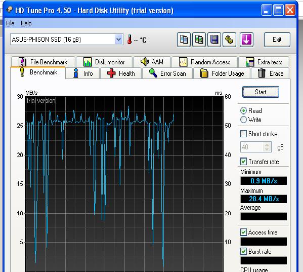Click the floppy disk save icon
The width and height of the screenshot is (303, 272).
pyautogui.click(x=214, y=40)
